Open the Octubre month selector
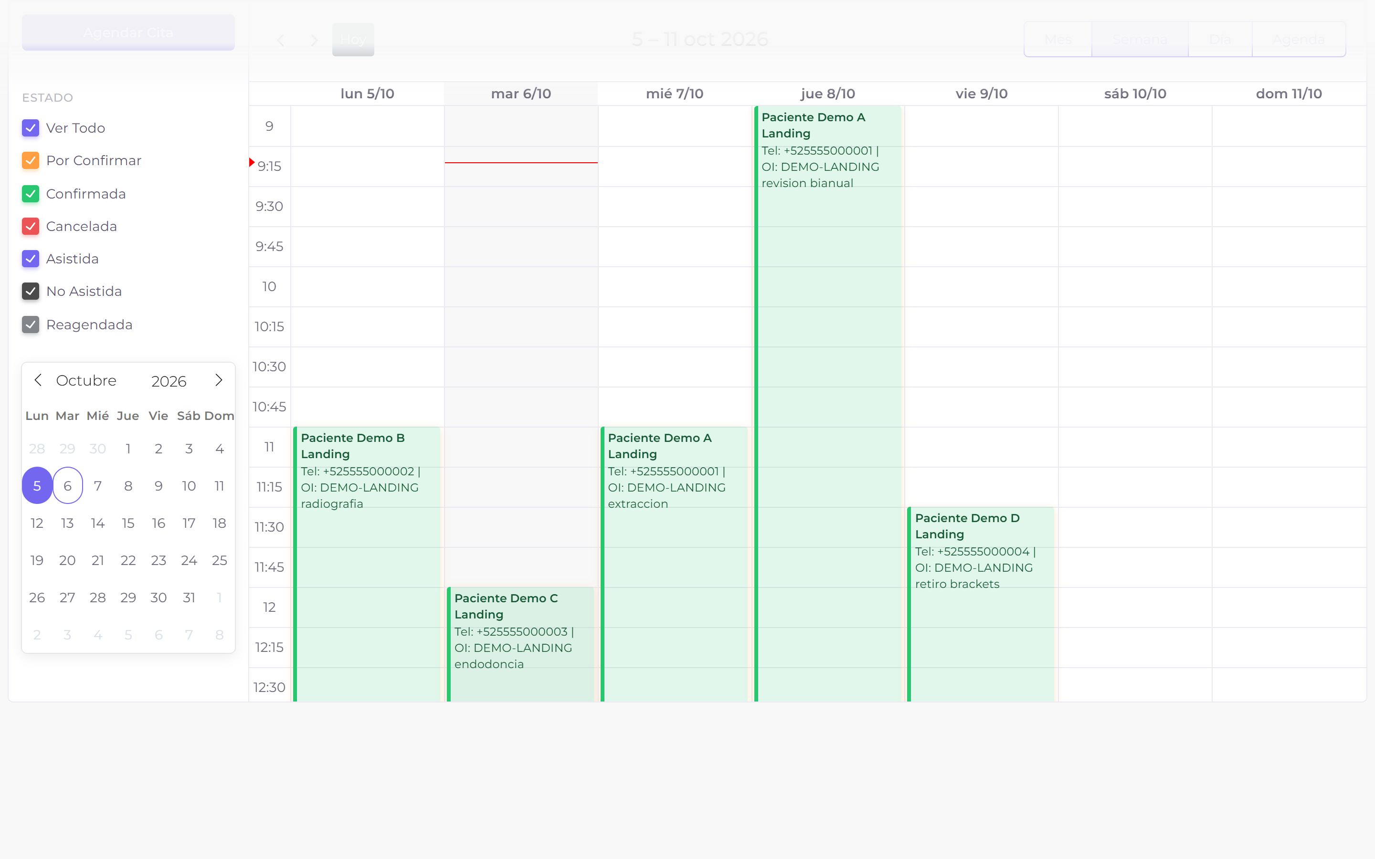Image resolution: width=1375 pixels, height=859 pixels. tap(86, 380)
